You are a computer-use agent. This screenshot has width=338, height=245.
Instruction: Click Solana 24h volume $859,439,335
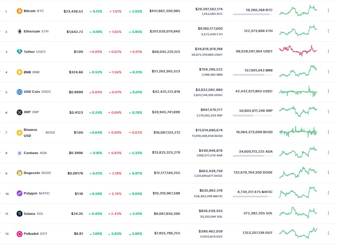tap(210, 211)
